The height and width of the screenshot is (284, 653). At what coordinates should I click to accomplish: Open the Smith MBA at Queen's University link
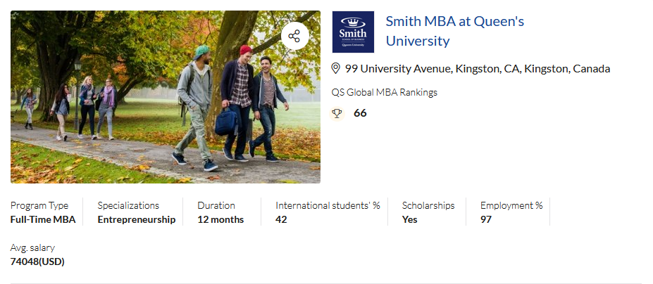[x=454, y=31]
